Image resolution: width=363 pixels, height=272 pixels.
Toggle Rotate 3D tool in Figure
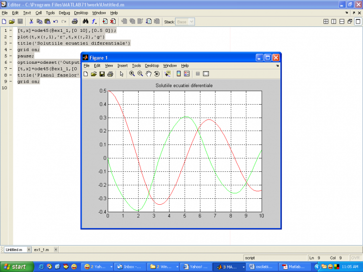click(x=157, y=74)
